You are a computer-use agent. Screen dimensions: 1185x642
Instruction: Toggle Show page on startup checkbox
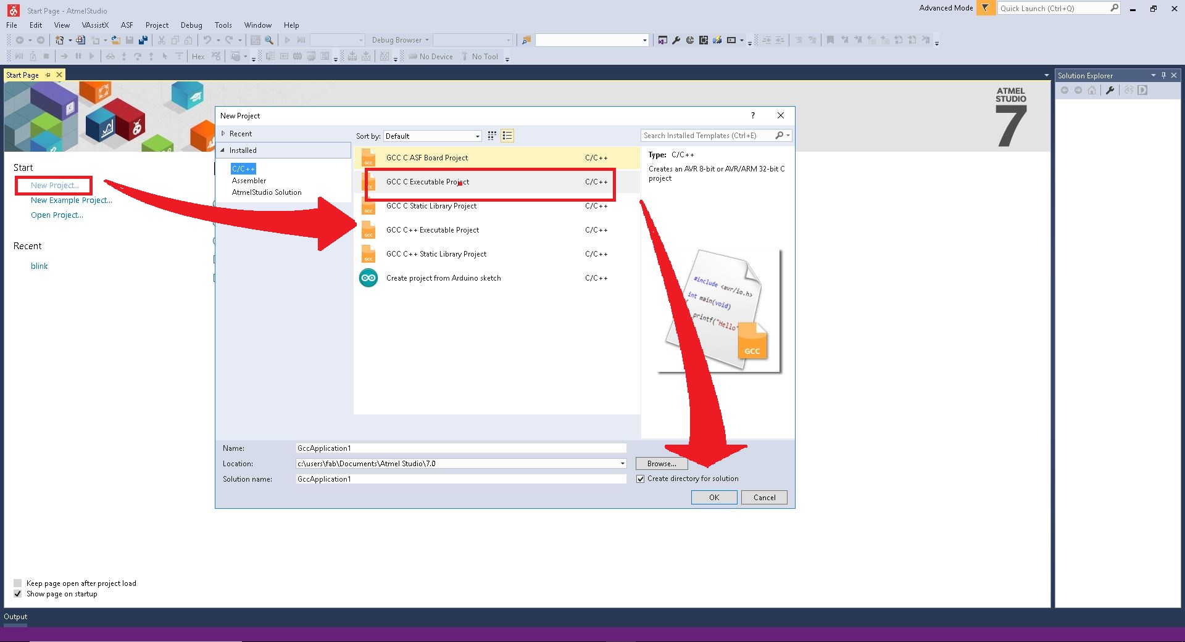pos(17,594)
